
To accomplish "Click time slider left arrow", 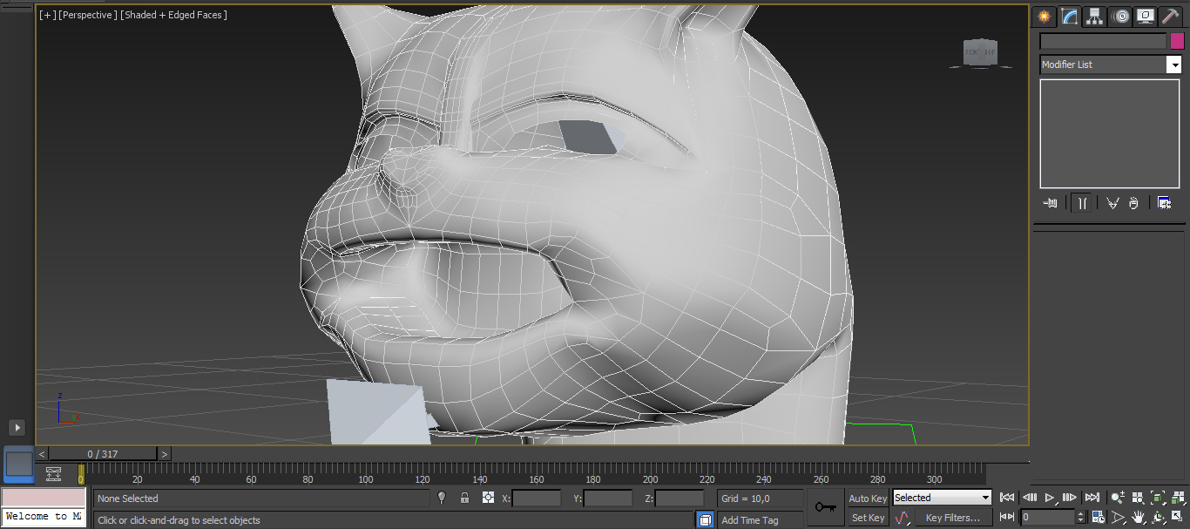I will coord(42,454).
